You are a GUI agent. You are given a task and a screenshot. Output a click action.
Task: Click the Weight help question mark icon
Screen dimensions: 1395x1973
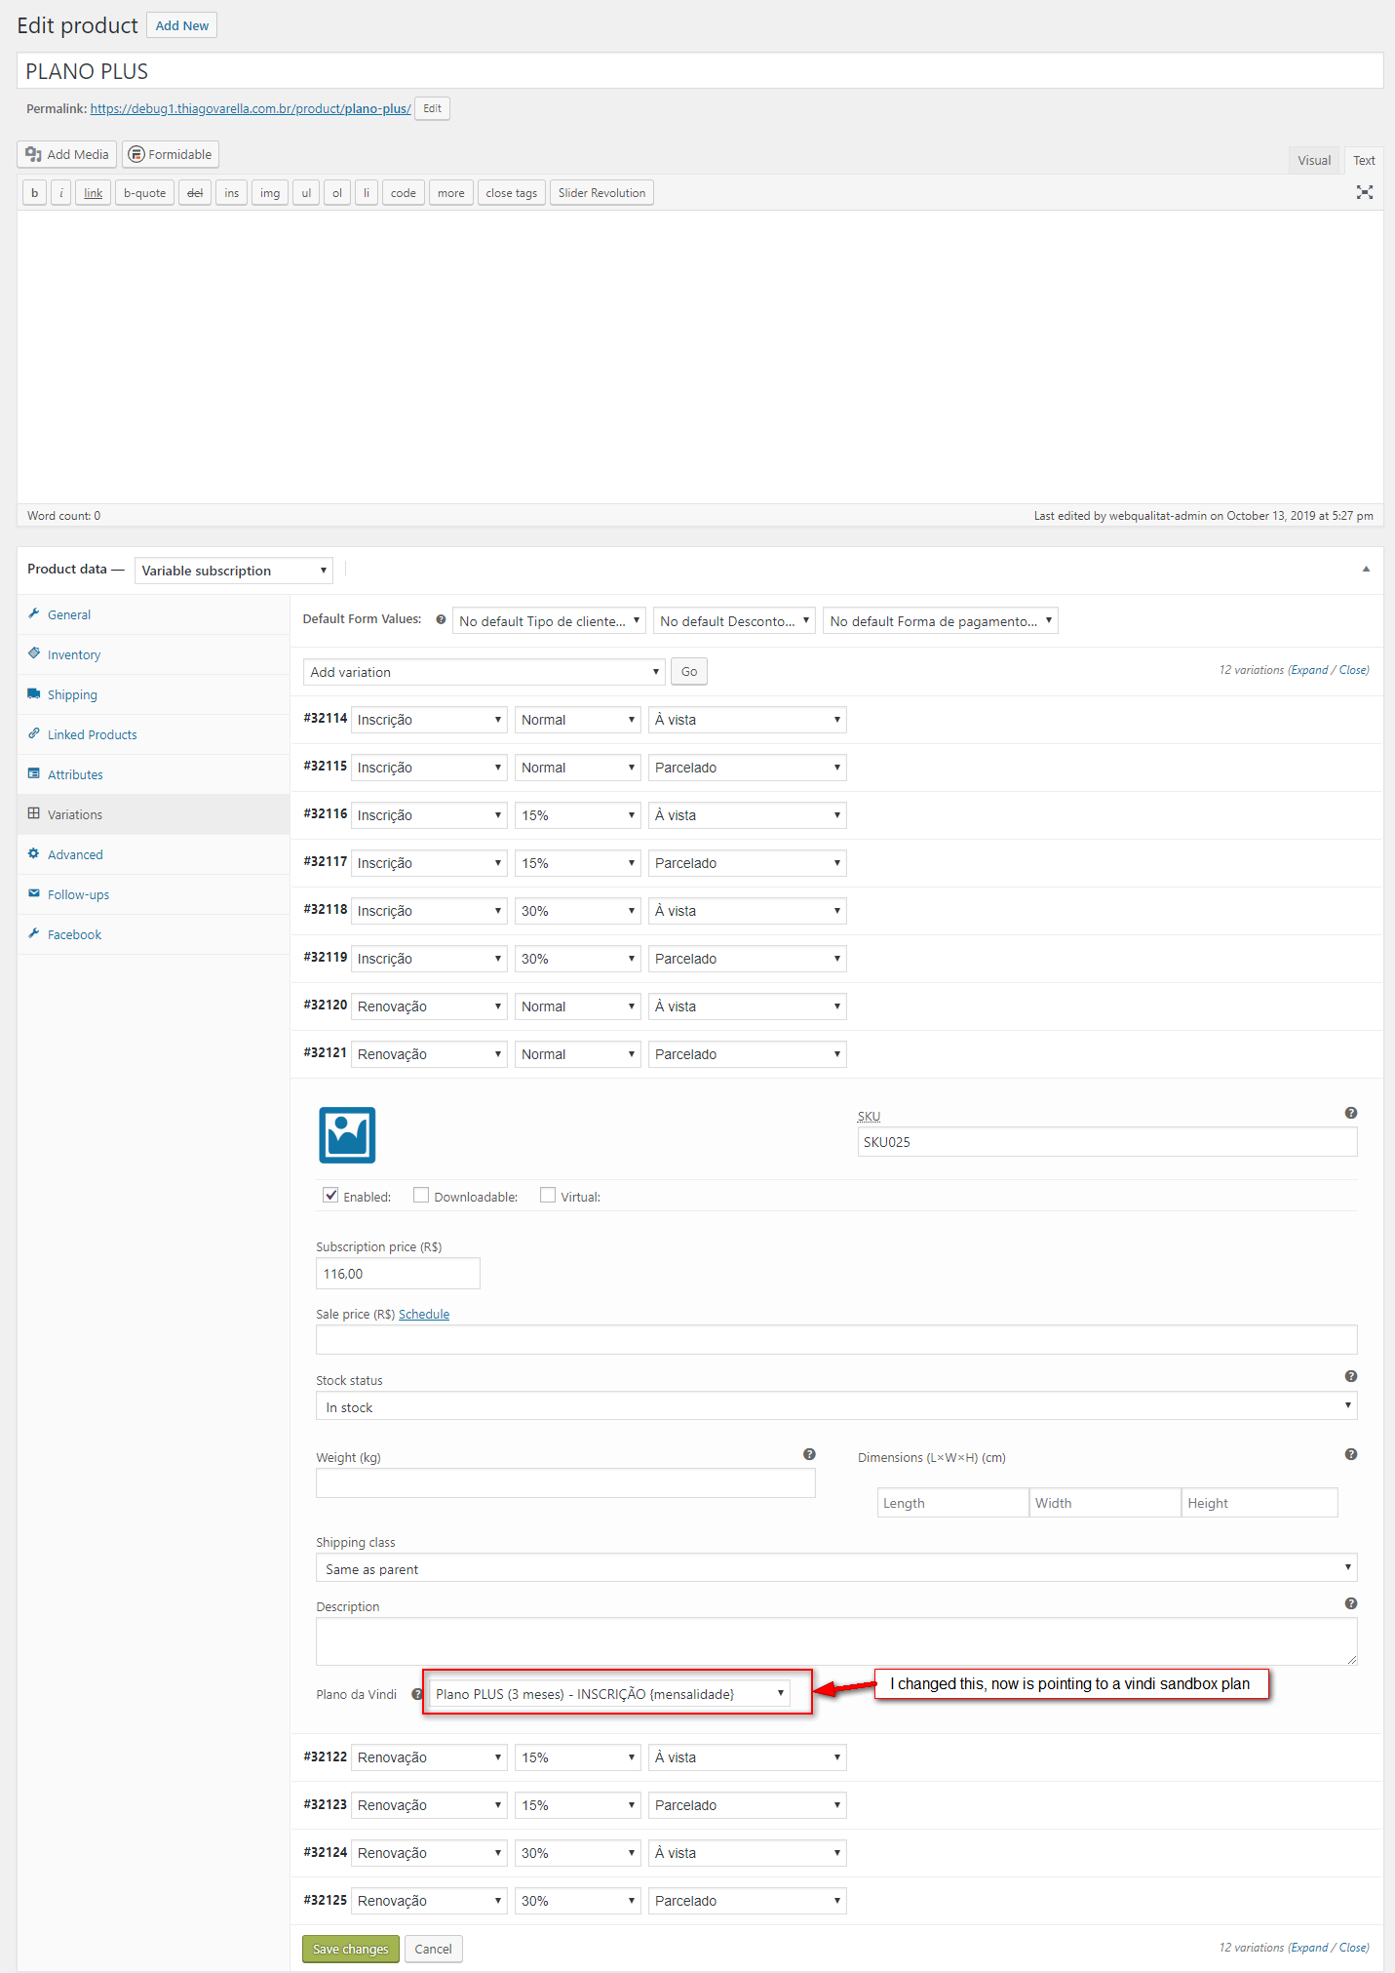[809, 1454]
